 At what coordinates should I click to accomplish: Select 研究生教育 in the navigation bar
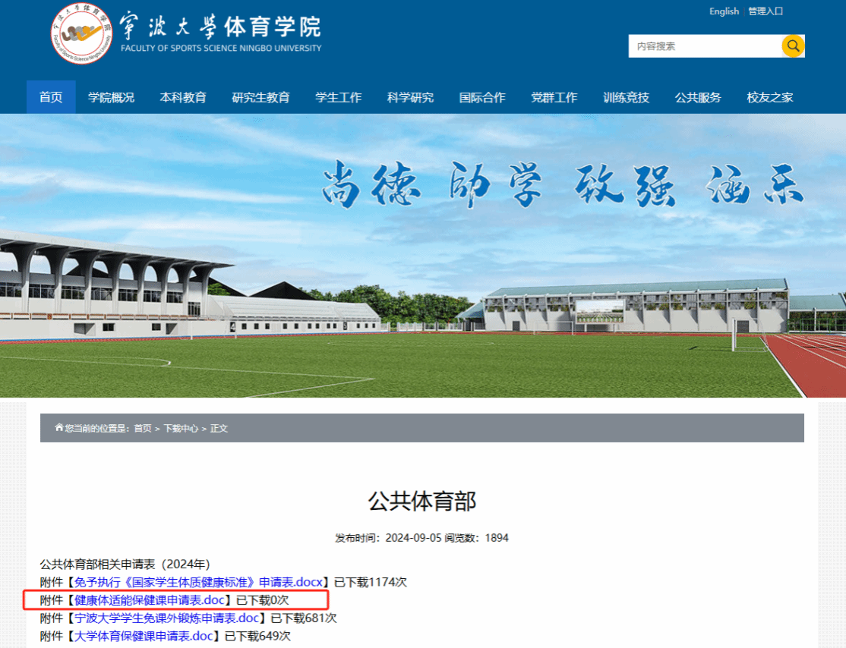[x=260, y=97]
